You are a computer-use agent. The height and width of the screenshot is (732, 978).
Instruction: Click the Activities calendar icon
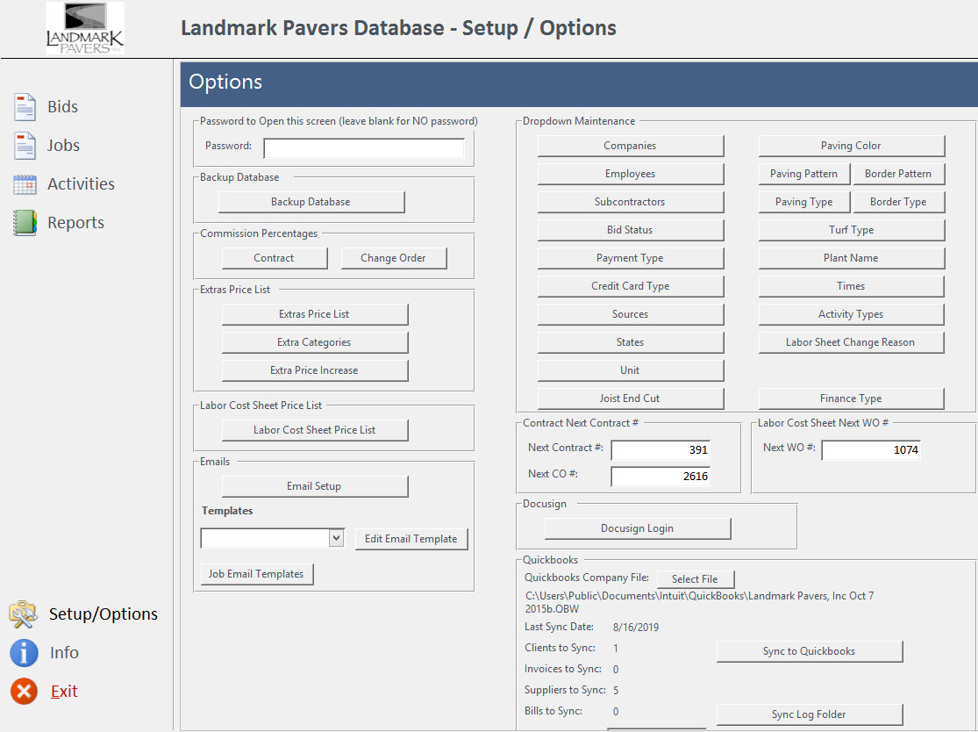coord(25,184)
